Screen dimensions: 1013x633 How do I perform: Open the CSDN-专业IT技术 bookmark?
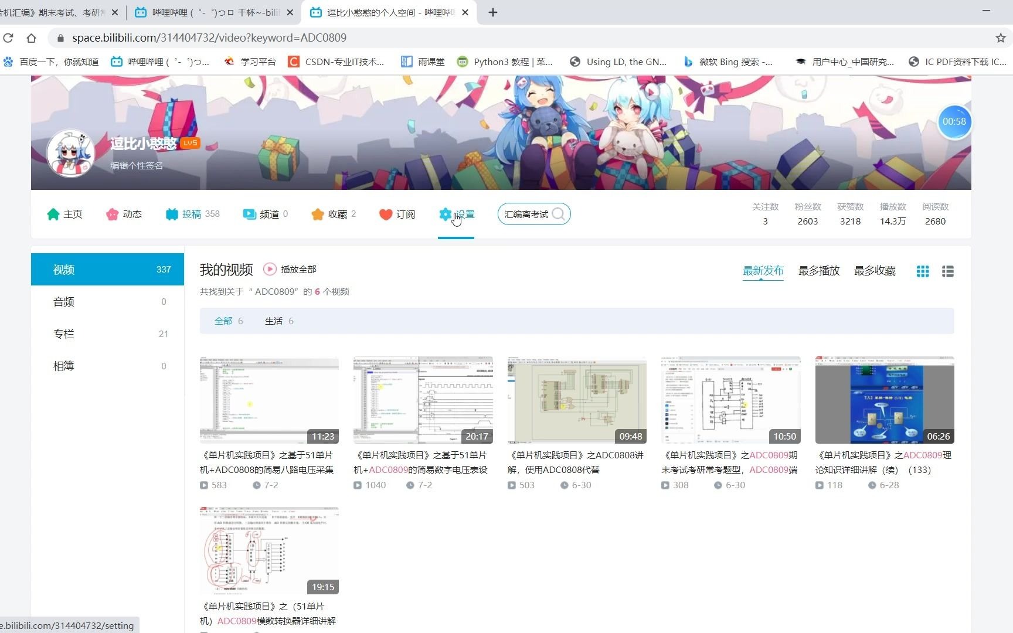[x=336, y=62]
